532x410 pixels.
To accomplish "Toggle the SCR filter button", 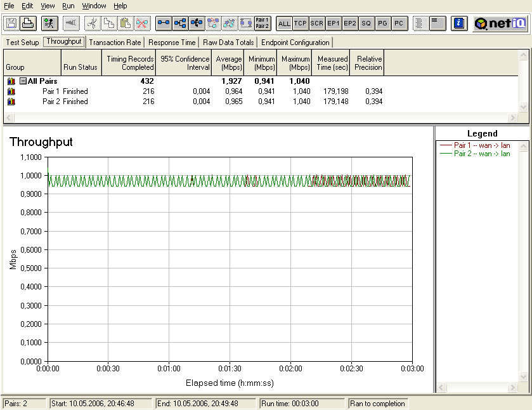I will coord(317,23).
